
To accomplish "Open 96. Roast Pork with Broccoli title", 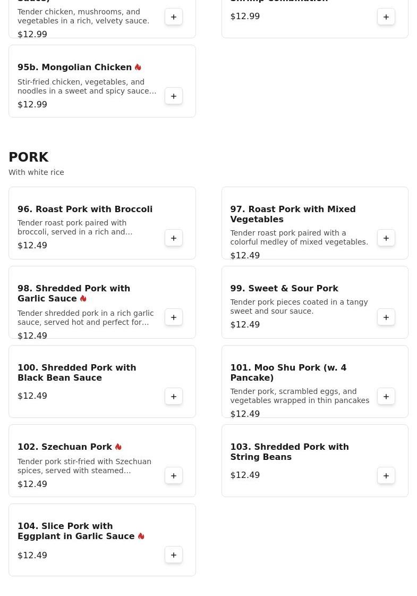I will coord(85,209).
